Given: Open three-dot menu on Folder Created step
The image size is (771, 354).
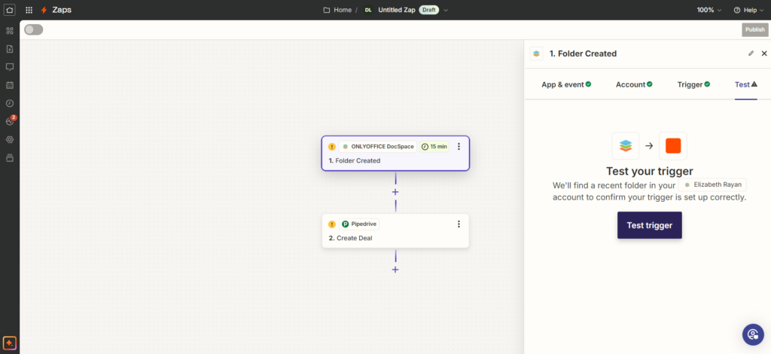Looking at the screenshot, I should 459,147.
